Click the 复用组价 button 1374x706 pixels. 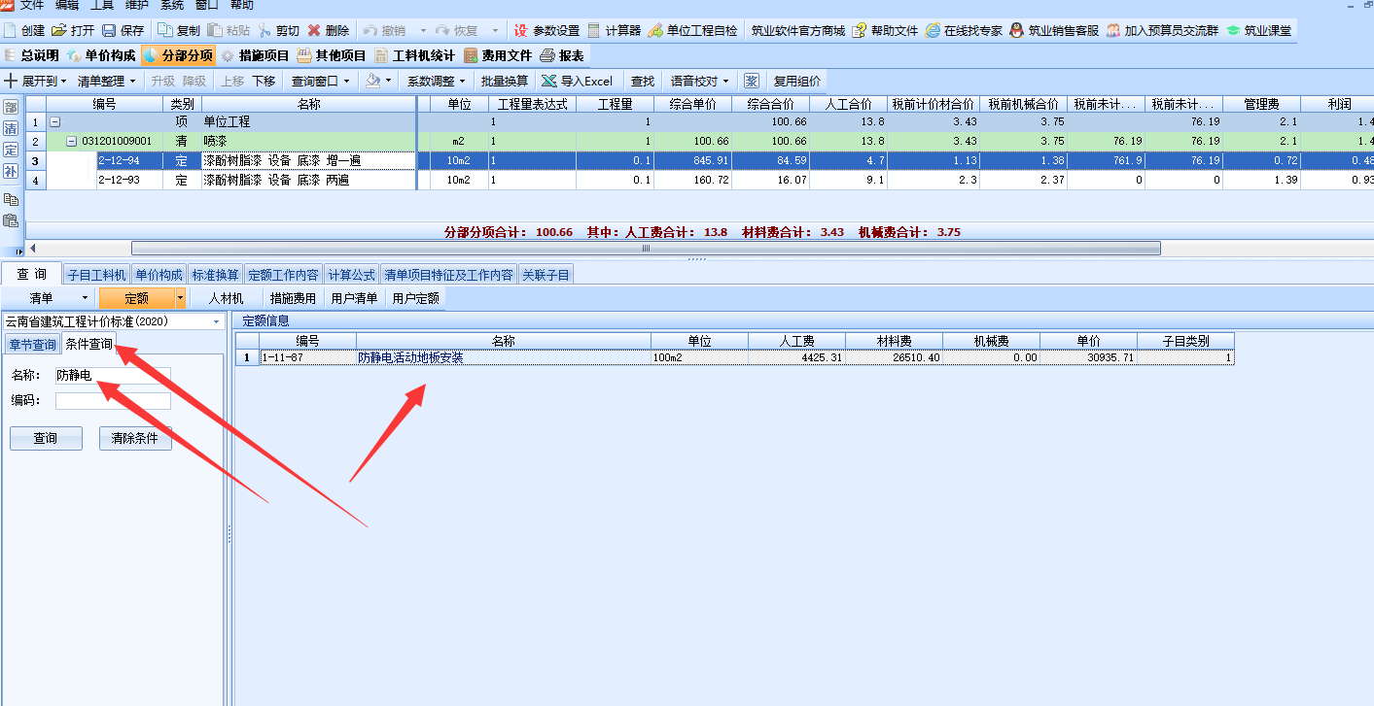click(796, 81)
